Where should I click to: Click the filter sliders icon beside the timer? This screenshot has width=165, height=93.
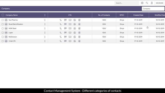point(152,3)
